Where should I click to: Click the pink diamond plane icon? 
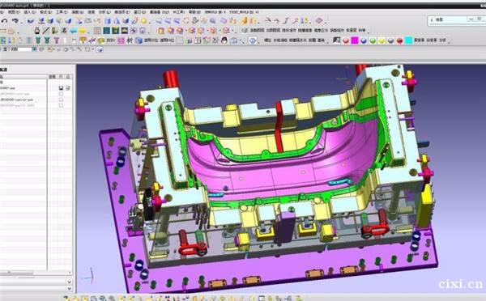tap(319, 21)
